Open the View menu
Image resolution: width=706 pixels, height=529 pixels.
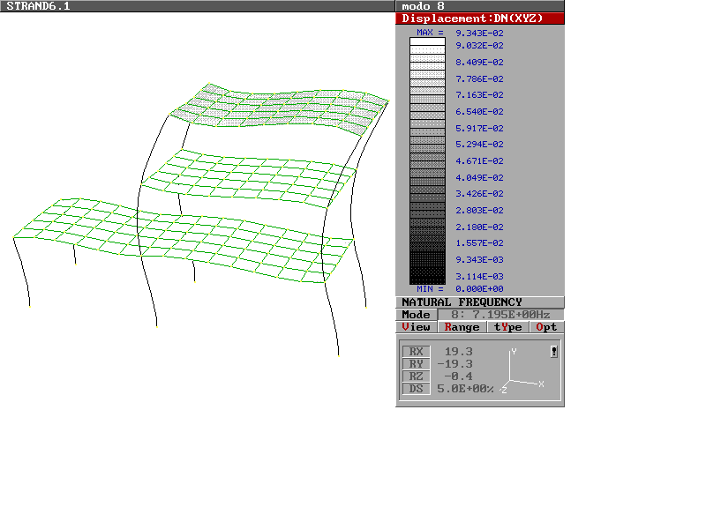tap(417, 327)
